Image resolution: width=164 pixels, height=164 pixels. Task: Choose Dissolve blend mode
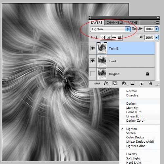tap(132, 95)
